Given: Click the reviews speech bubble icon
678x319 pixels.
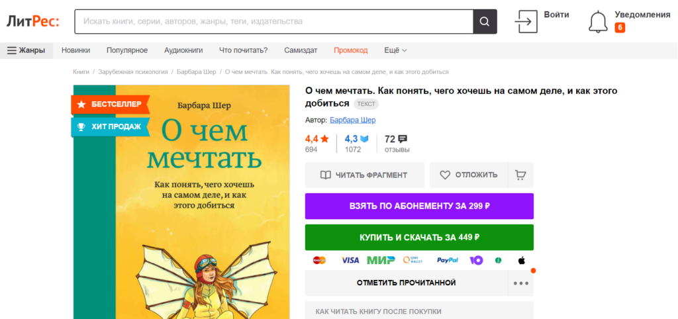Looking at the screenshot, I should 403,139.
